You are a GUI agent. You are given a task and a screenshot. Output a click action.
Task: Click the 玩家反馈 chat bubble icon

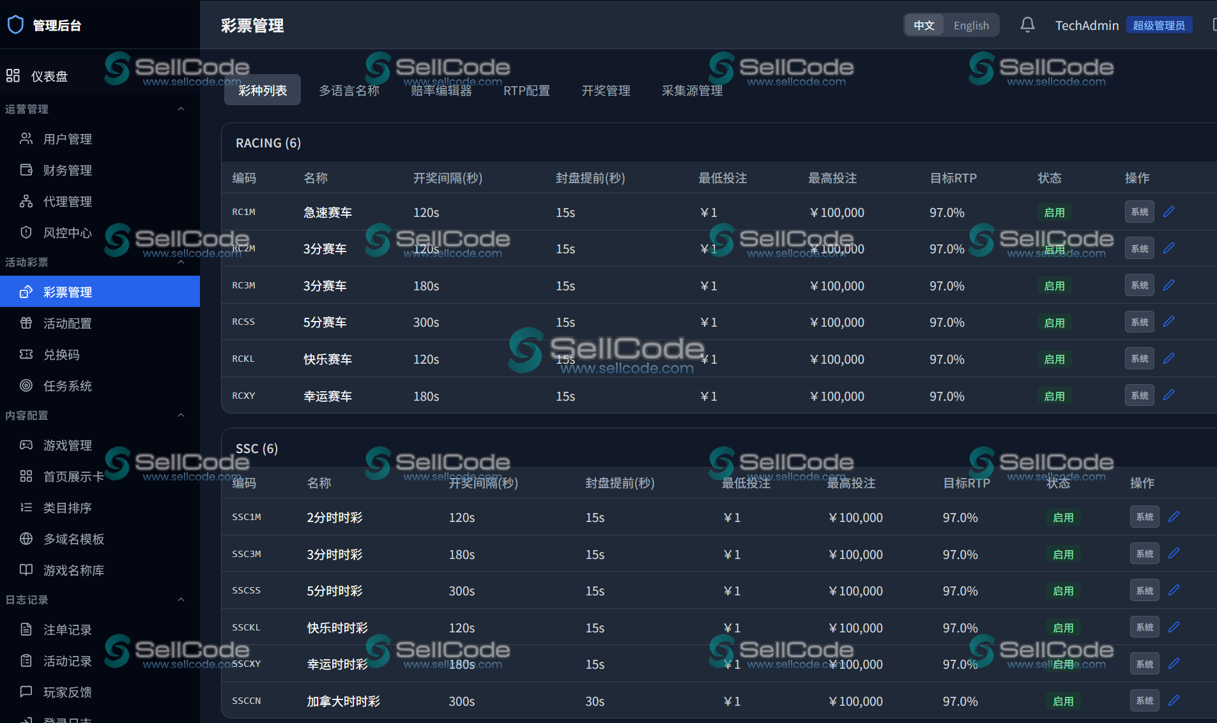pos(26,692)
